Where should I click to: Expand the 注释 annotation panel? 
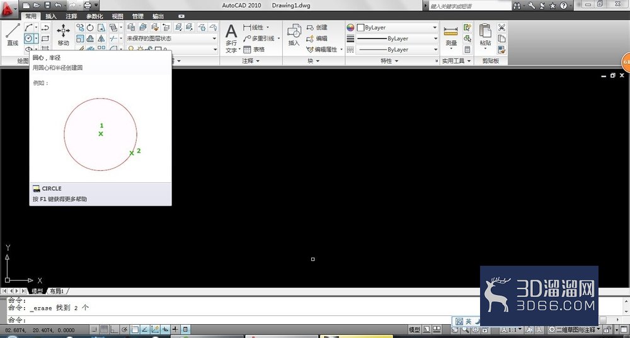[x=251, y=61]
